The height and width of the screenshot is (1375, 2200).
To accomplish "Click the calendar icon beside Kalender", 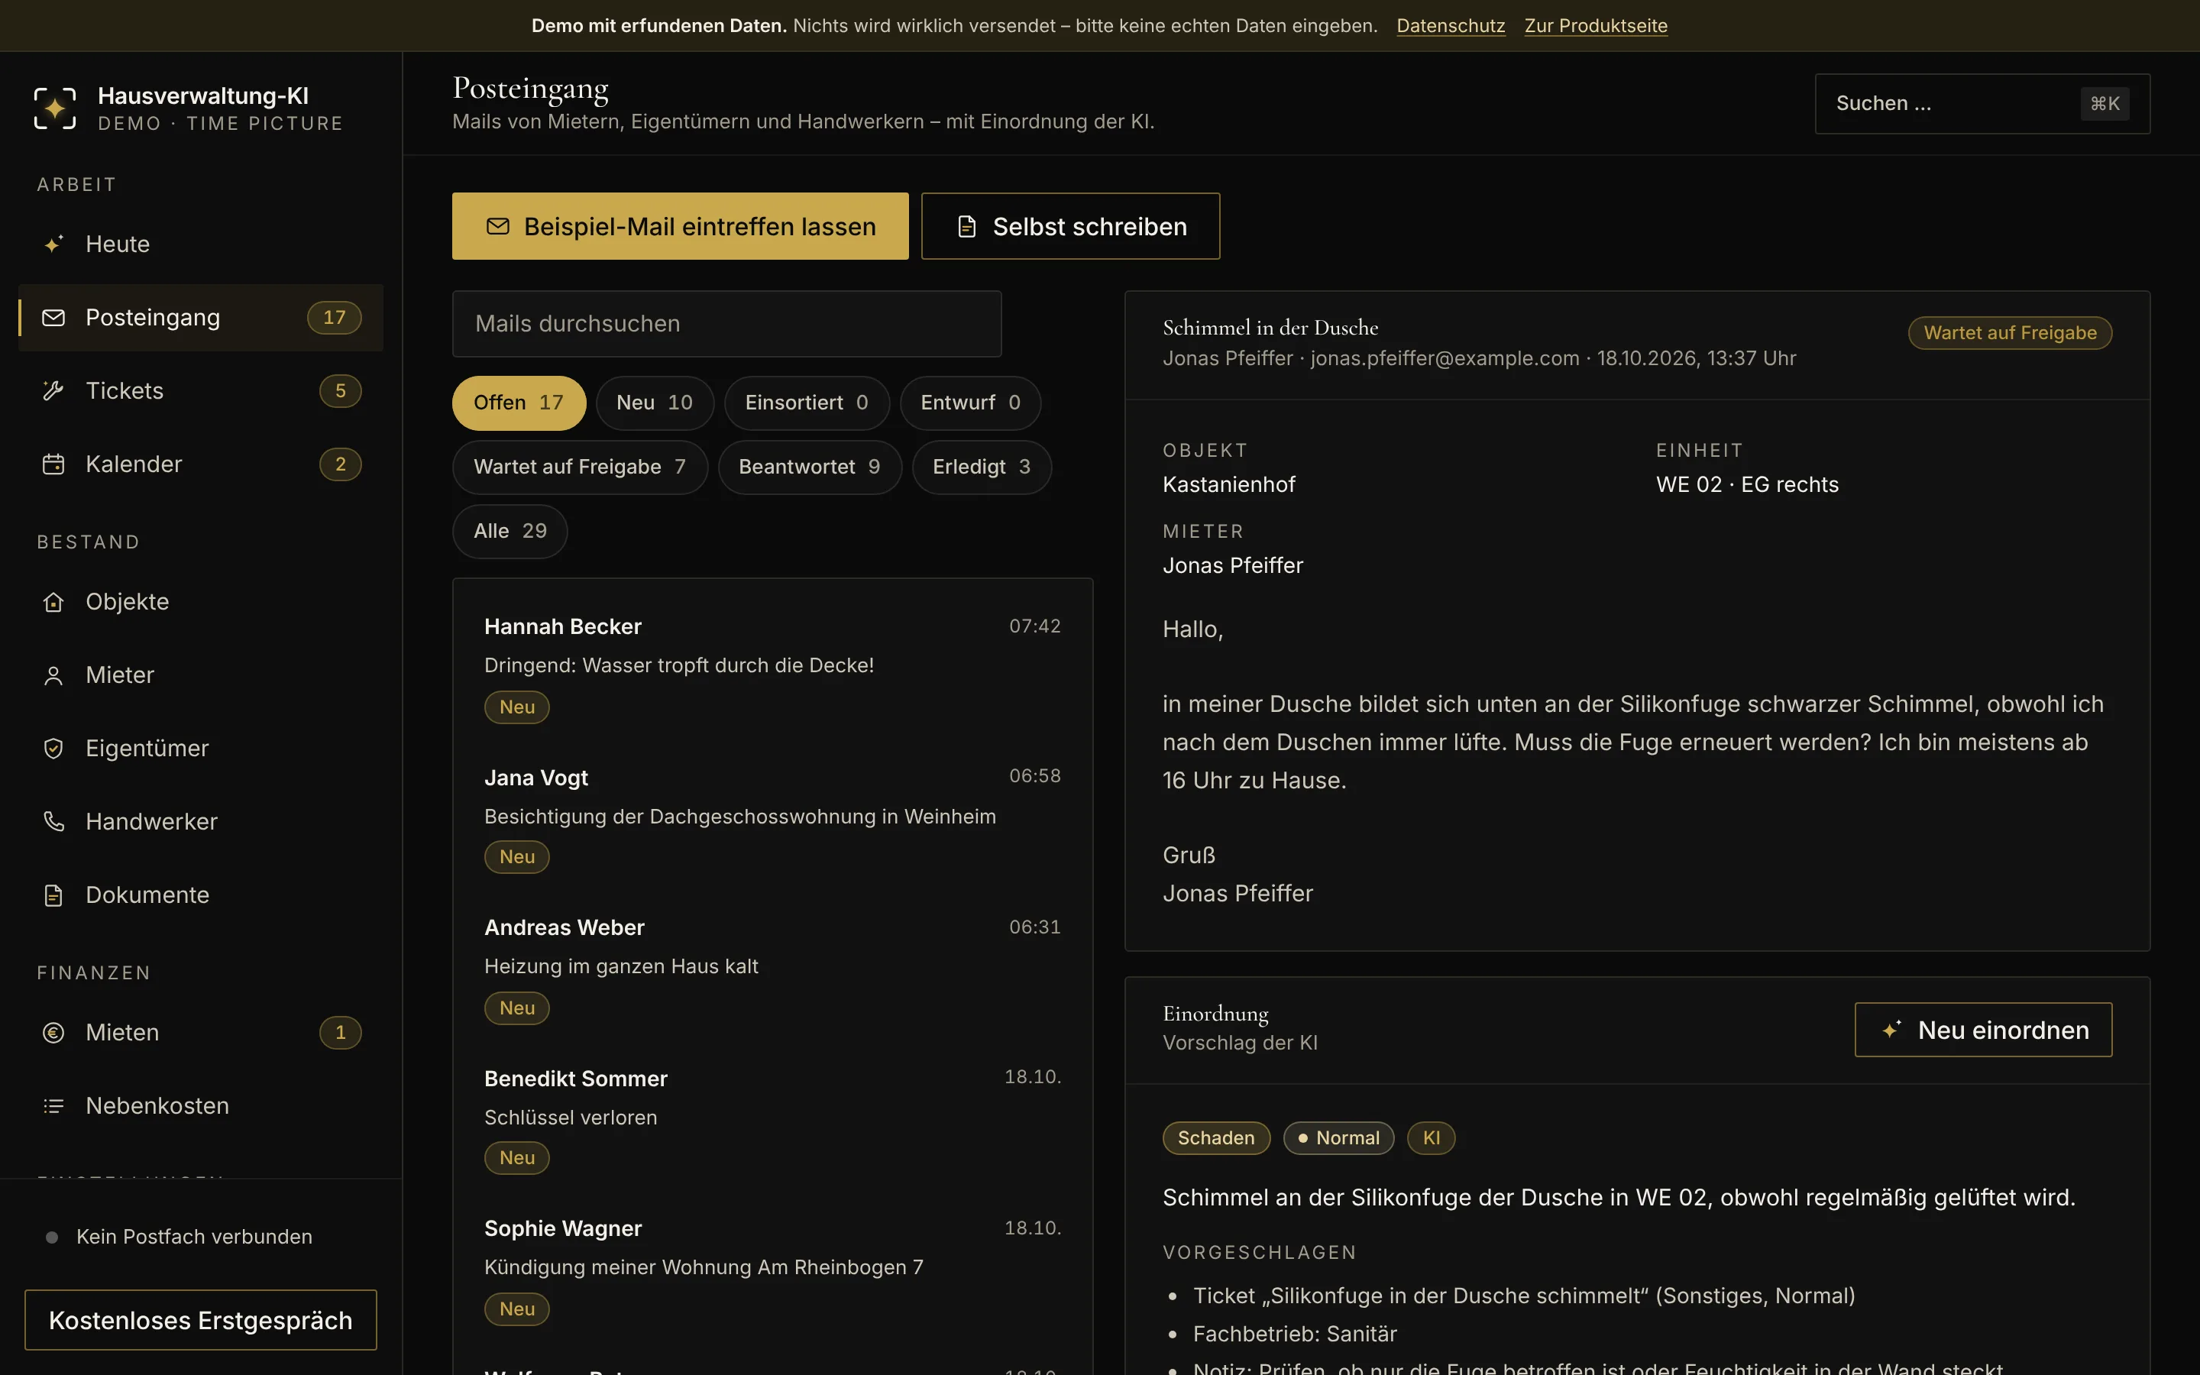I will pos(53,464).
